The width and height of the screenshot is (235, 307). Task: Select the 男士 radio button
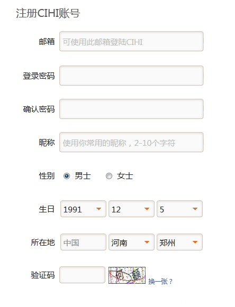tap(67, 176)
